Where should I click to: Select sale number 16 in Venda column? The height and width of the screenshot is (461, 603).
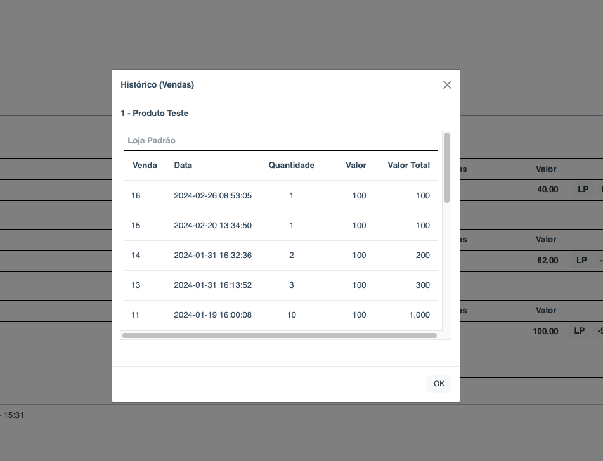[136, 196]
